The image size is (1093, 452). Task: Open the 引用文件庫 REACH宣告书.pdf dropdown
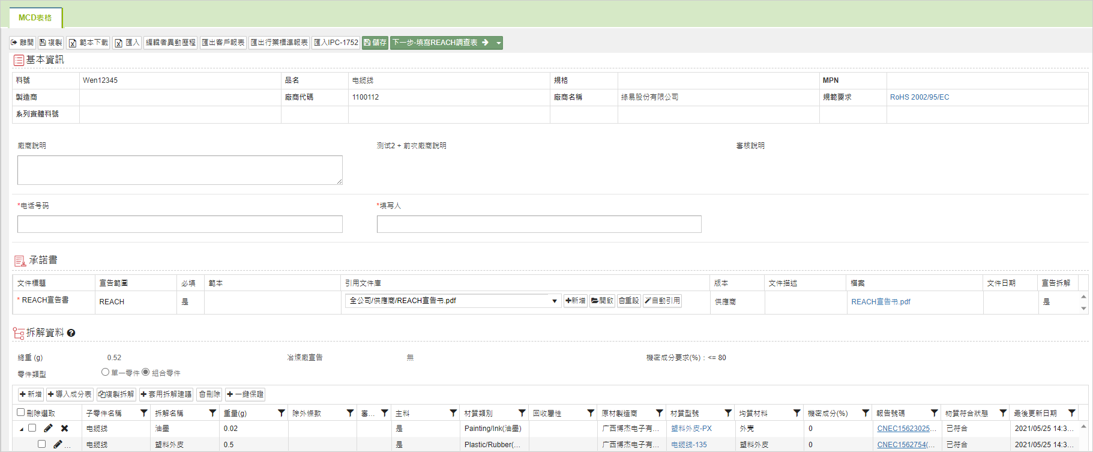pyautogui.click(x=453, y=301)
